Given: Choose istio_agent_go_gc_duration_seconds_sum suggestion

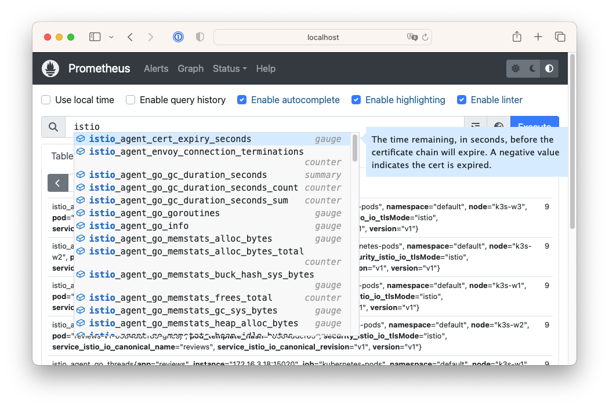Looking at the screenshot, I should (x=212, y=201).
